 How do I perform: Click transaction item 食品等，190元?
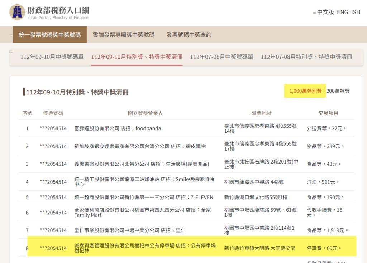point(325,197)
